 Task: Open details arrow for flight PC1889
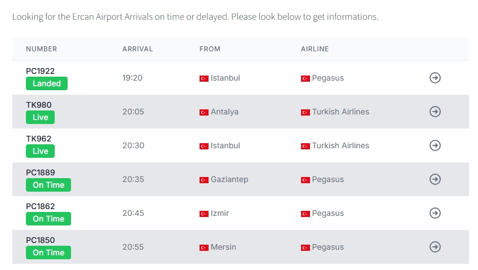click(x=435, y=179)
